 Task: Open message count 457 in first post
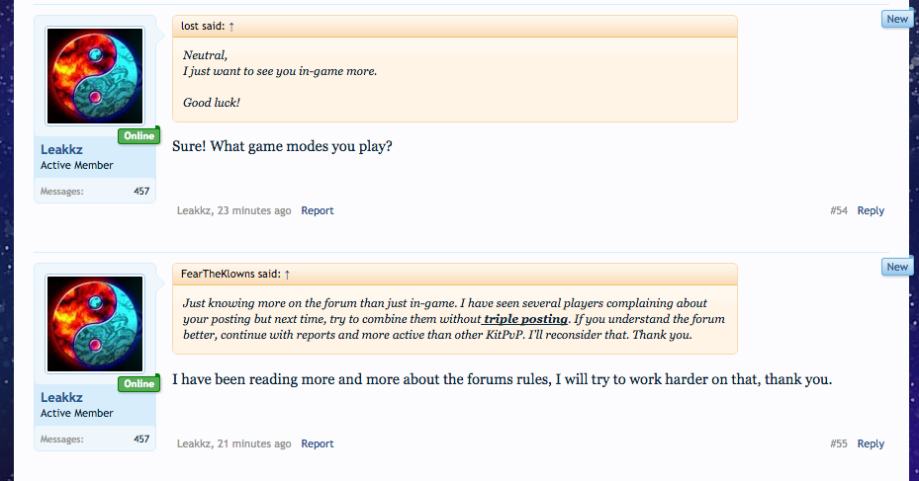141,192
